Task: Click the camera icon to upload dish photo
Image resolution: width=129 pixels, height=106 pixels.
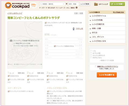Action: 11,41
